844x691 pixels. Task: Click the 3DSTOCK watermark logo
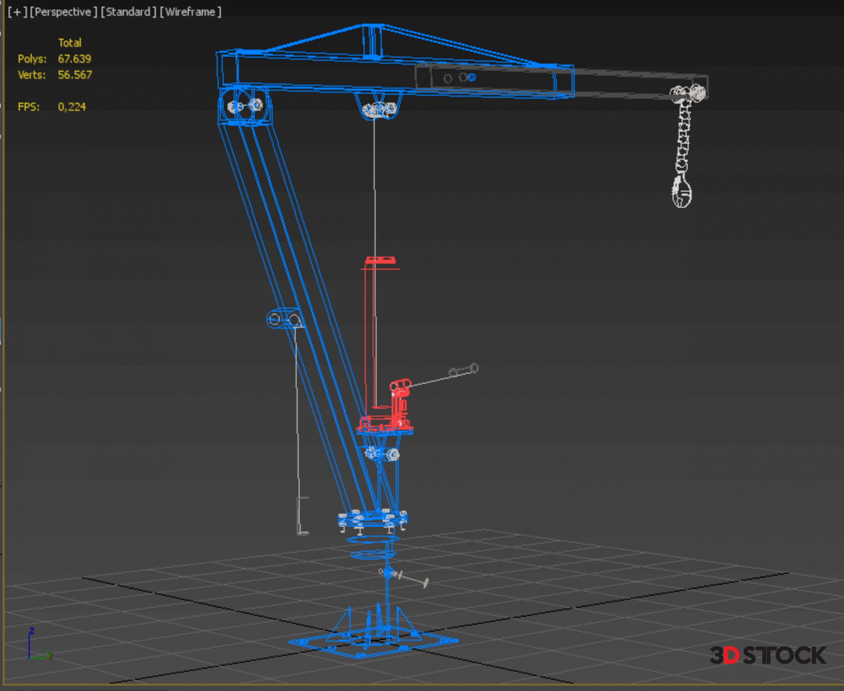[768, 655]
